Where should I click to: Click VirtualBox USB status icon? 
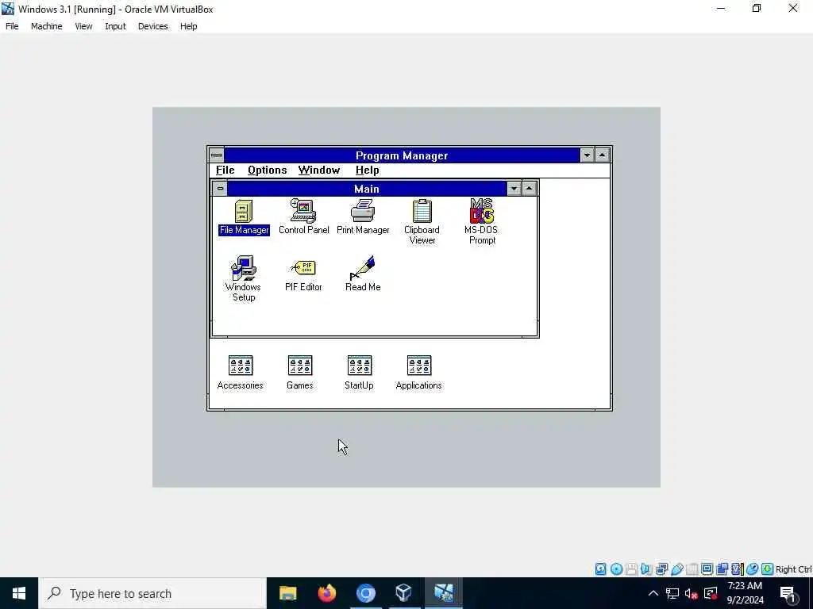(x=677, y=569)
